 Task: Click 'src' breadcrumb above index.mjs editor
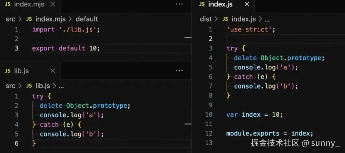click(x=10, y=19)
